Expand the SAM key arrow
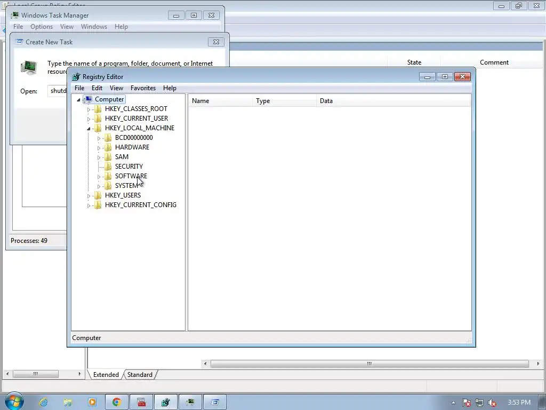 point(99,157)
